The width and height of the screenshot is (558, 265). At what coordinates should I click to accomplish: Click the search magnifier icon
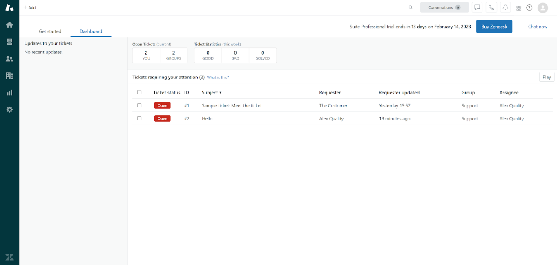point(411,7)
